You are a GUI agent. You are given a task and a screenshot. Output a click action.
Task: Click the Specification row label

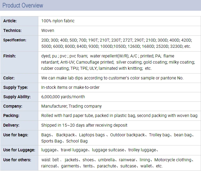point(15,40)
